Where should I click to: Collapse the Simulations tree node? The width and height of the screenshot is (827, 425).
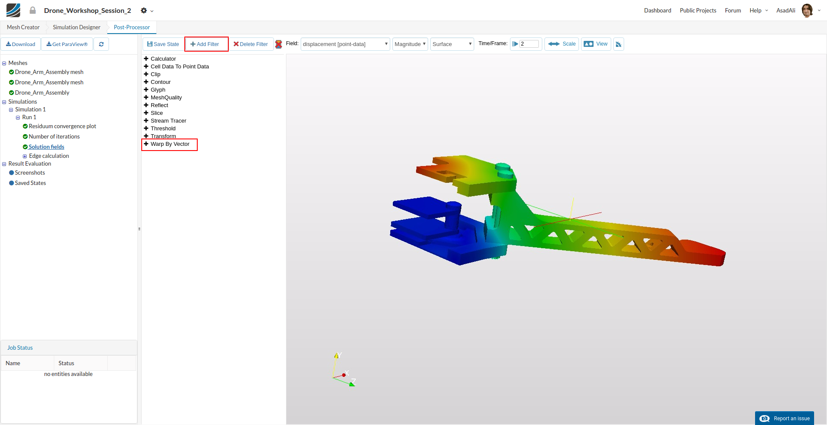[4, 102]
